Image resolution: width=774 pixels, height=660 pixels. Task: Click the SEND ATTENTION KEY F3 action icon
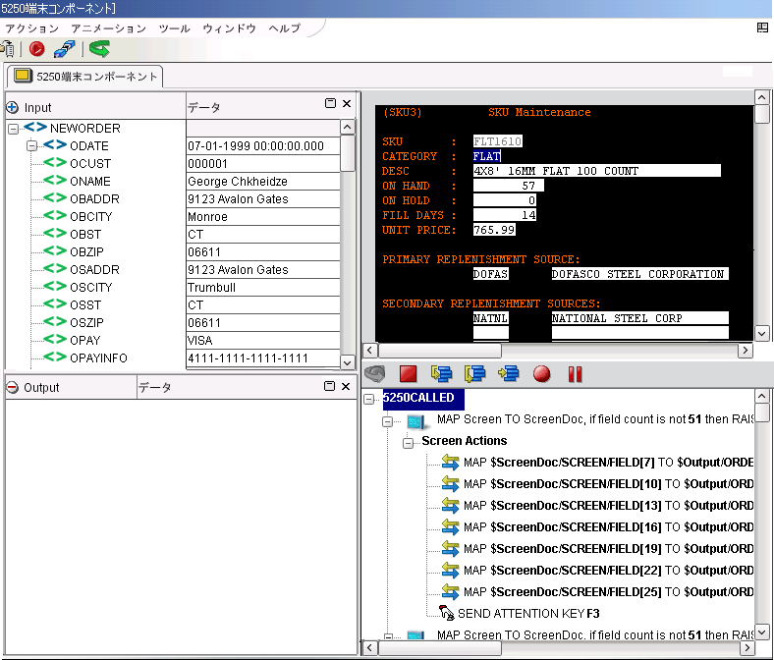(447, 614)
